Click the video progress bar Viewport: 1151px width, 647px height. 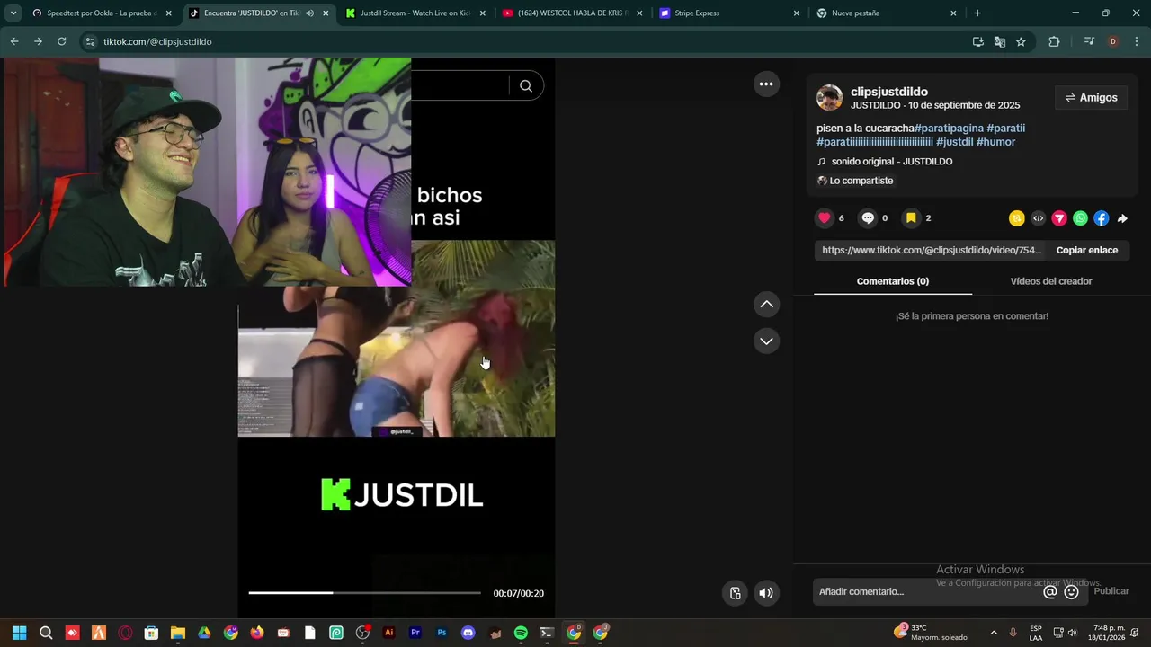click(364, 593)
